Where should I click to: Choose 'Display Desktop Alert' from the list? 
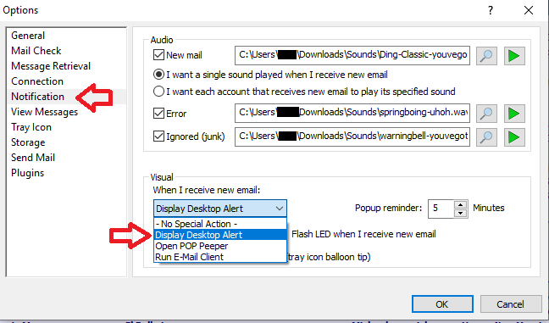(x=220, y=235)
